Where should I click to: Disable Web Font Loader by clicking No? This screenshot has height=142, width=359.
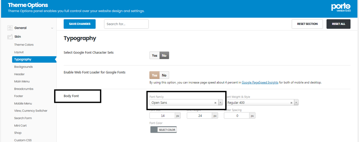164,75
